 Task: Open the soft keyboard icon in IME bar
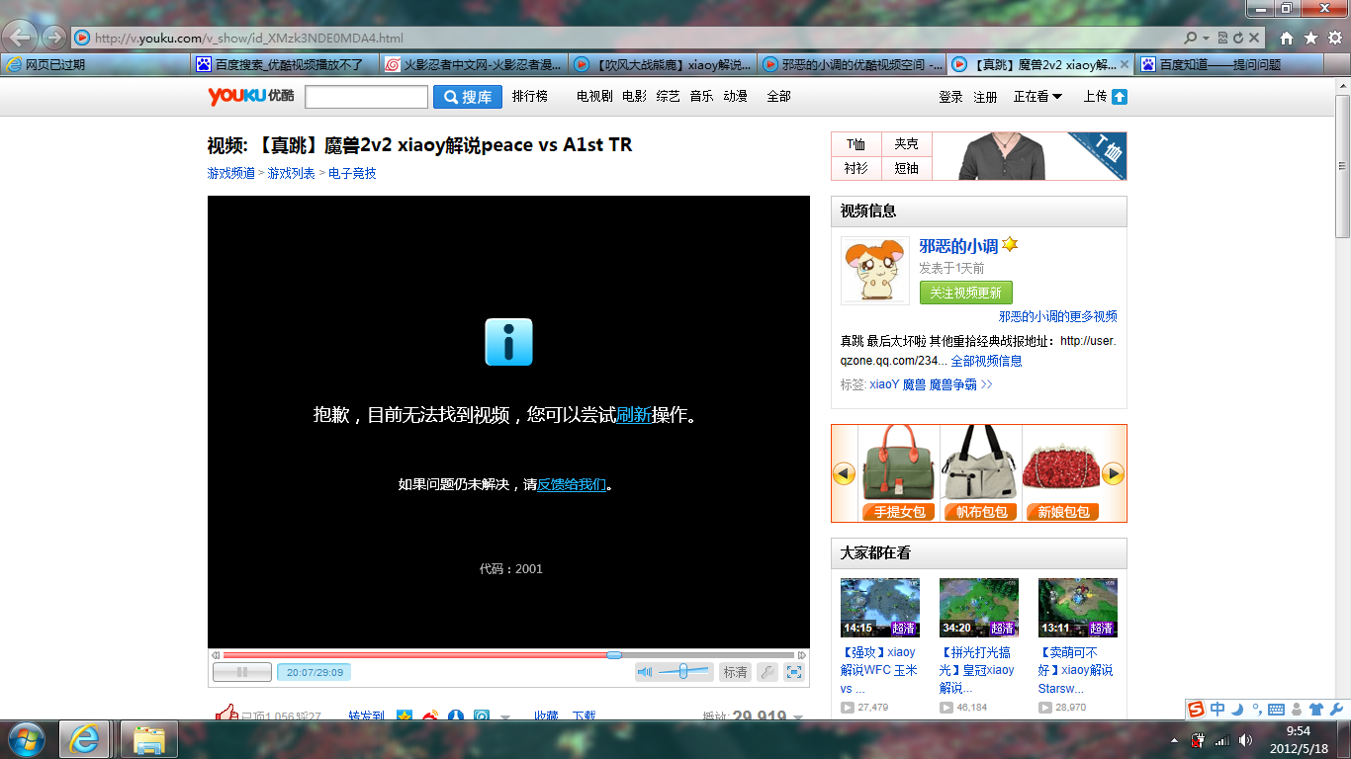click(1276, 710)
